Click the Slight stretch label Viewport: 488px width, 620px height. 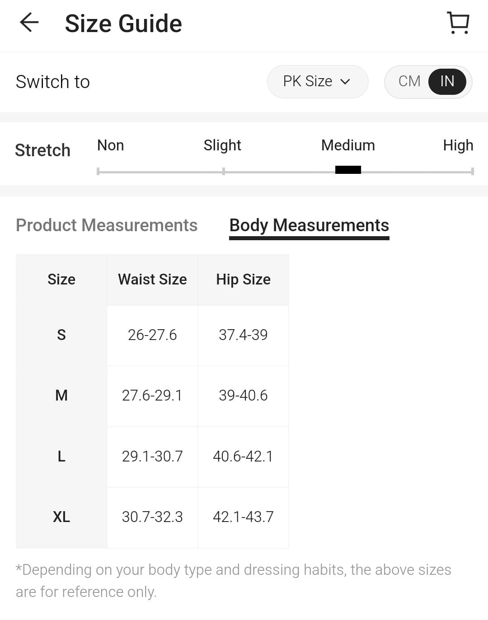tap(222, 145)
